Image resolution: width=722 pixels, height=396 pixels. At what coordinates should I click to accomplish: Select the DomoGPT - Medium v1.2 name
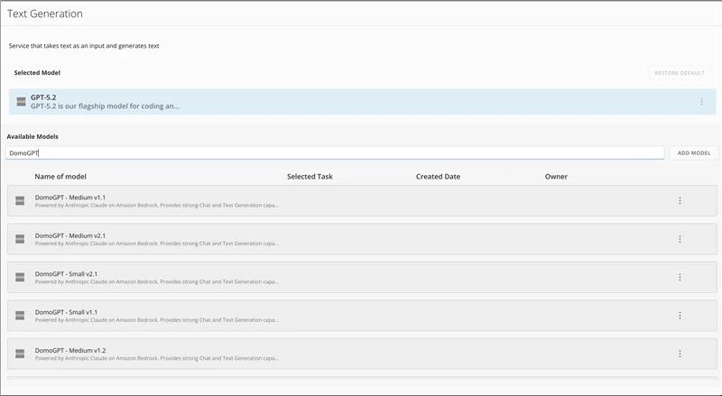pyautogui.click(x=70, y=350)
